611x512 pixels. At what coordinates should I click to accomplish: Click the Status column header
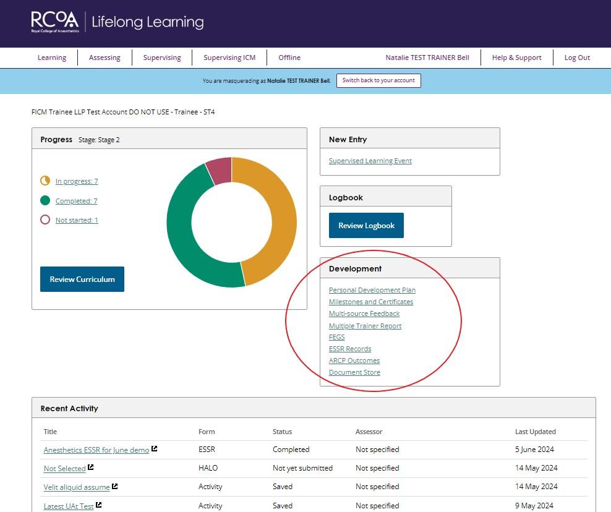pyautogui.click(x=282, y=432)
